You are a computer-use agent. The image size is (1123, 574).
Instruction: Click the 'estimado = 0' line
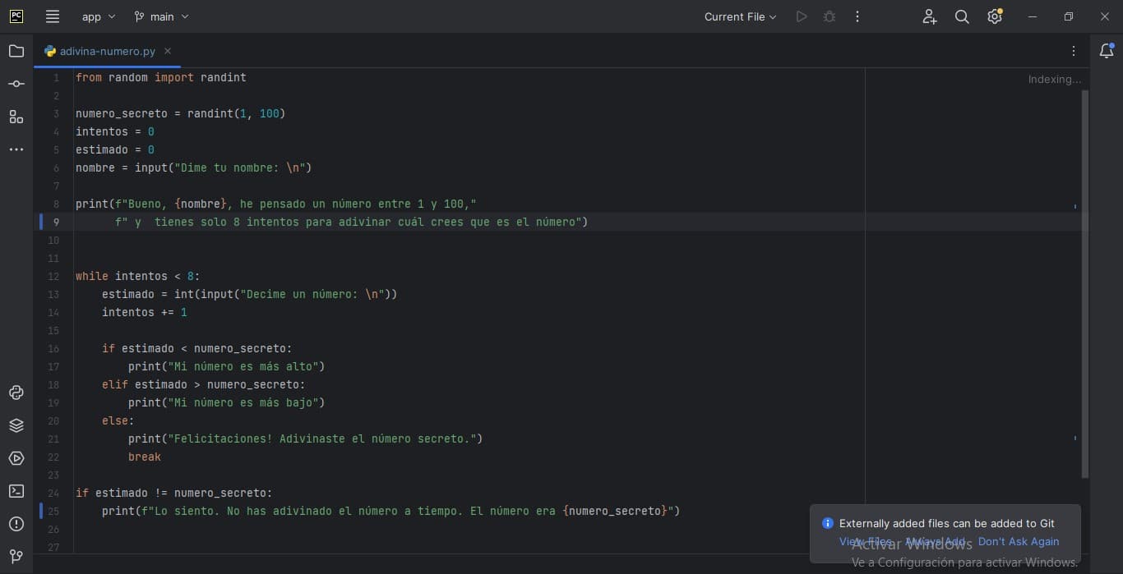pos(115,149)
